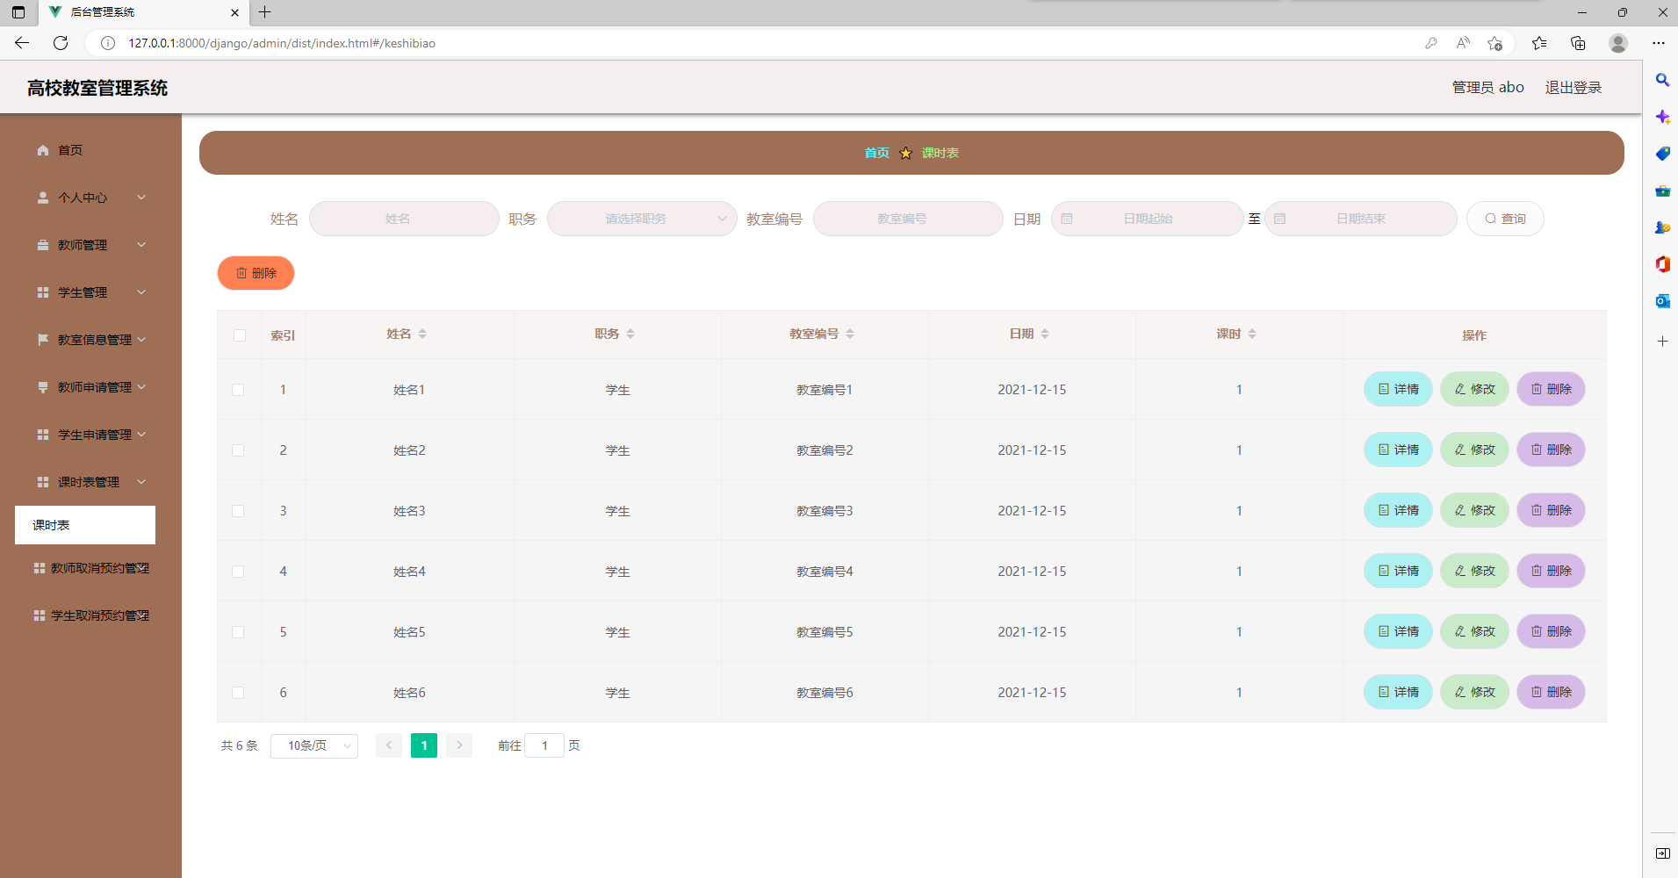Click the orange 删除 bulk delete button
Viewport: 1678px width, 878px height.
[256, 273]
